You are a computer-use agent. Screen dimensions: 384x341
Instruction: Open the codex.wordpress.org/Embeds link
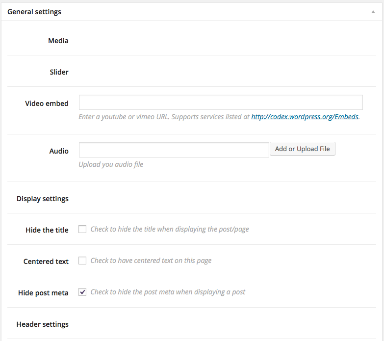(x=305, y=117)
